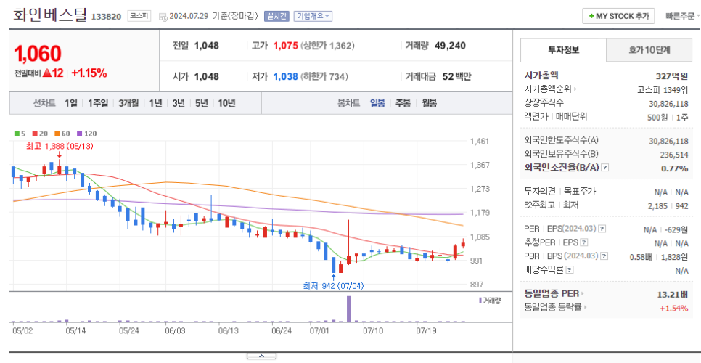This screenshot has width=701, height=363.
Task: Open help icon next to 배당수익률
Action: tap(570, 270)
